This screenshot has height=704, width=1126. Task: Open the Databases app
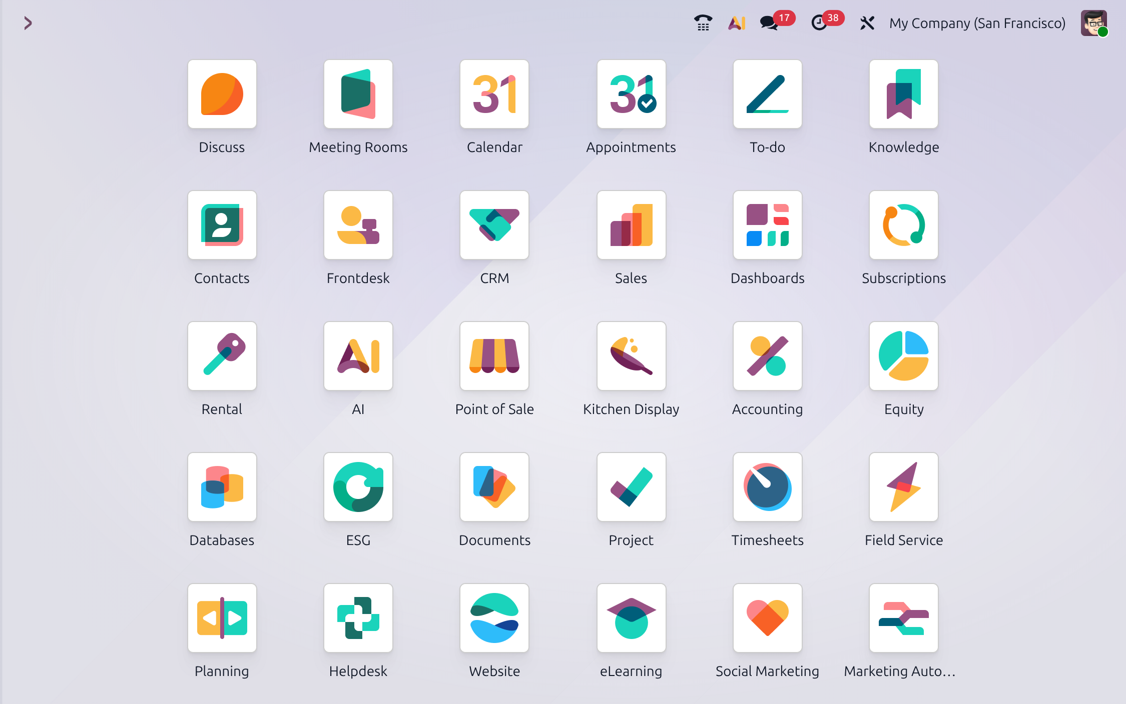tap(222, 487)
